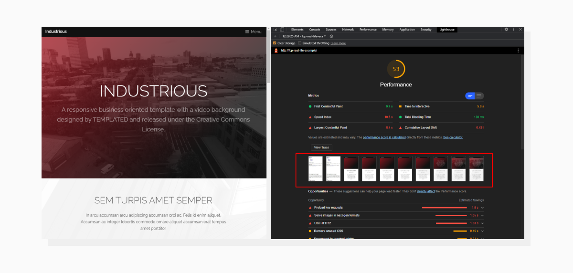Click the clear all reports icon

tap(331, 36)
